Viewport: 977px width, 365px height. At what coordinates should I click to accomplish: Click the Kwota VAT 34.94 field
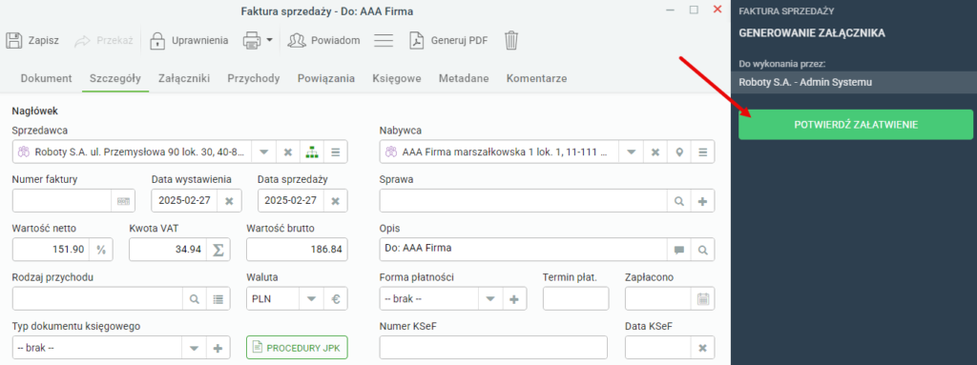point(168,250)
